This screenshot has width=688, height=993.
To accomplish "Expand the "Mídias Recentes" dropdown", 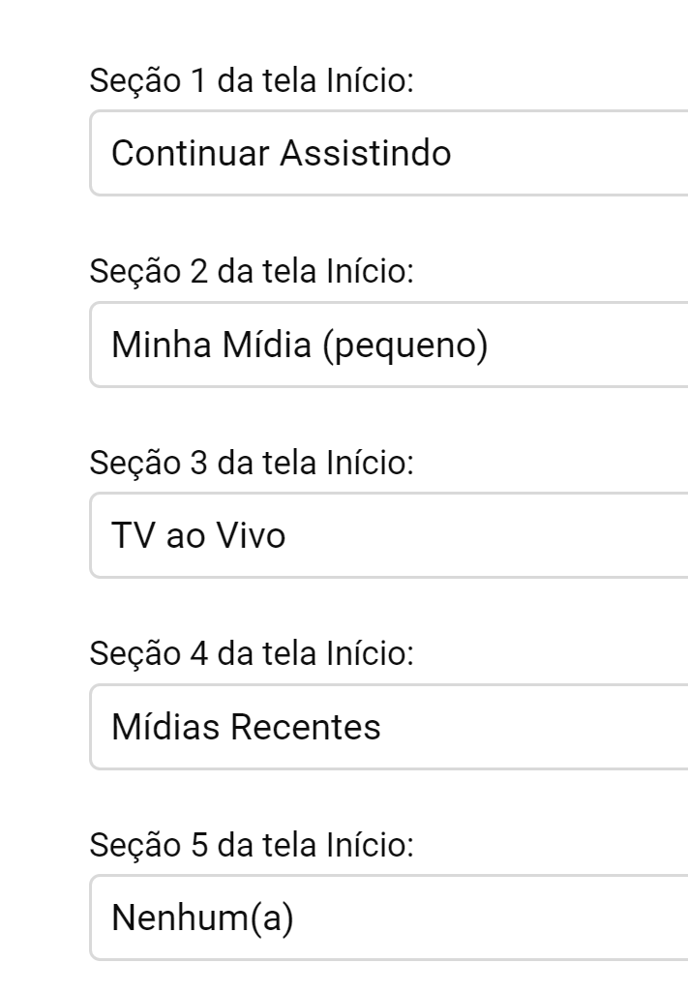I will point(387,727).
